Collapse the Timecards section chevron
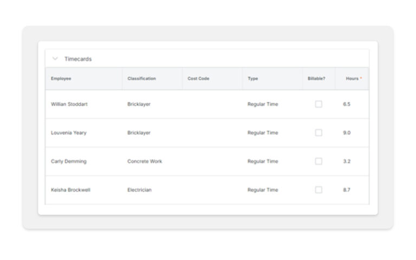Image resolution: width=416 pixels, height=260 pixels. [55, 58]
